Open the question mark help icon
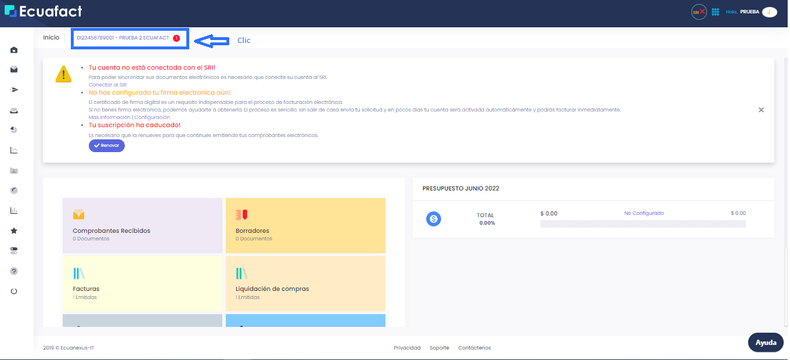 coord(13,271)
